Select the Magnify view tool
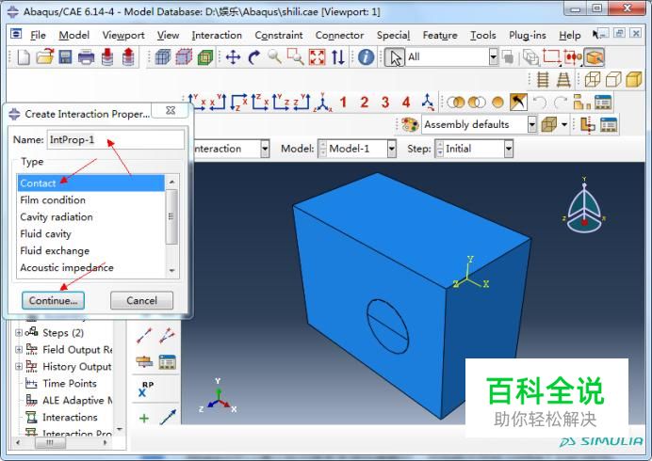The image size is (652, 461). pyautogui.click(x=274, y=56)
